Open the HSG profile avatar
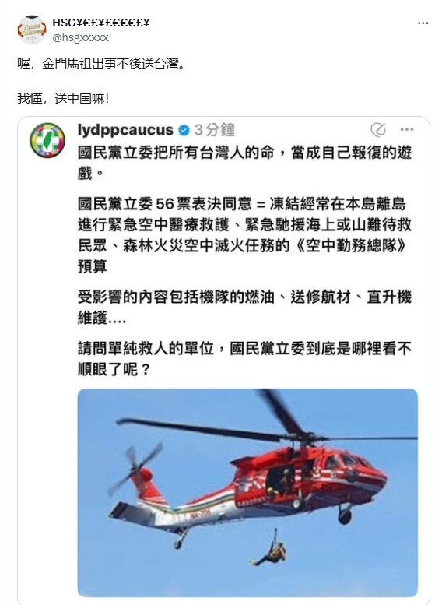This screenshot has height=605, width=442. [32, 30]
